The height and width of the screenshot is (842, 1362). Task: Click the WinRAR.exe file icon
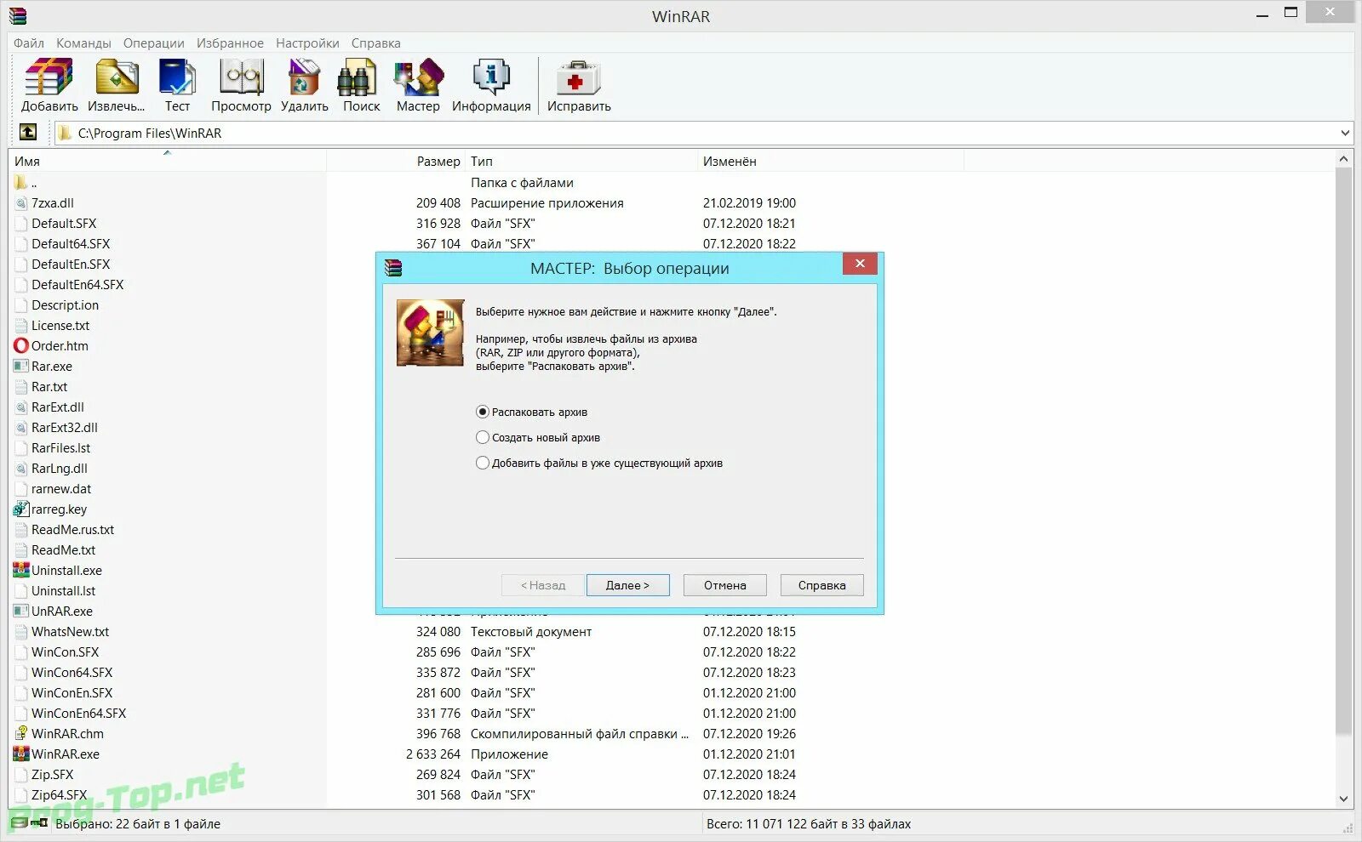tap(21, 754)
